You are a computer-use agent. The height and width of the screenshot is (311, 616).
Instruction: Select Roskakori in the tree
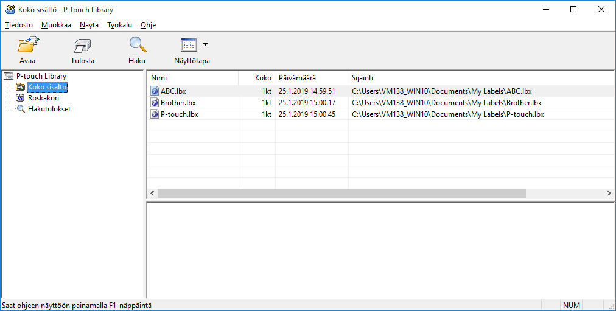[x=43, y=98]
